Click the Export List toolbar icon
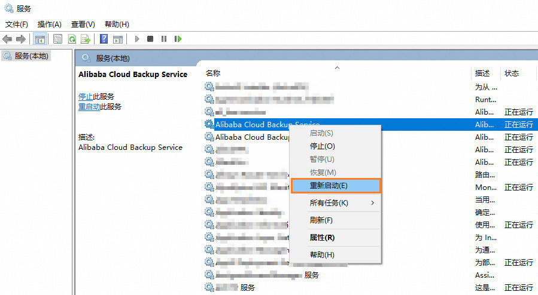Viewport: 538px width, 295px height. tap(85, 39)
